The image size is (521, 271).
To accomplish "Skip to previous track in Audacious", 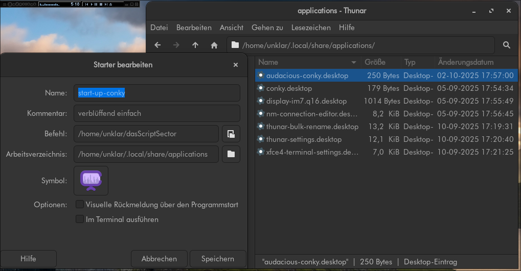I will click(87, 4).
